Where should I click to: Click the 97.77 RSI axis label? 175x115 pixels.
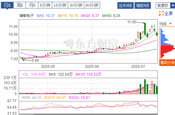tap(12, 101)
